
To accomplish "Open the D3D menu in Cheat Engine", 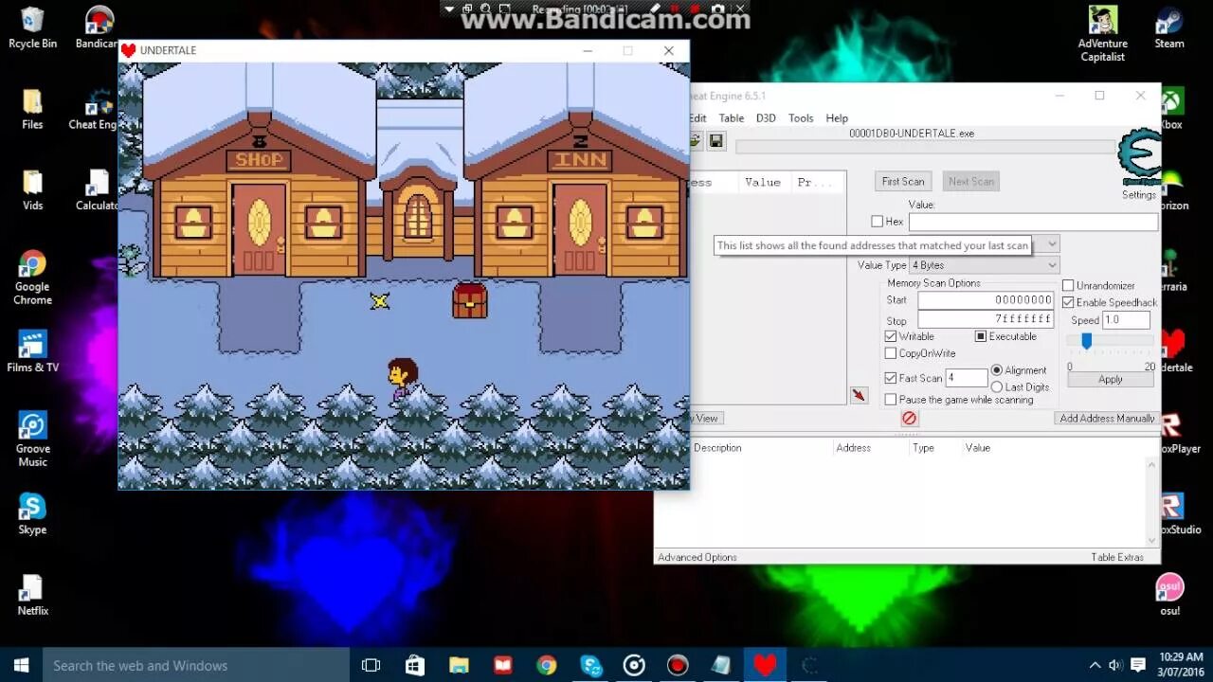I will tap(766, 117).
